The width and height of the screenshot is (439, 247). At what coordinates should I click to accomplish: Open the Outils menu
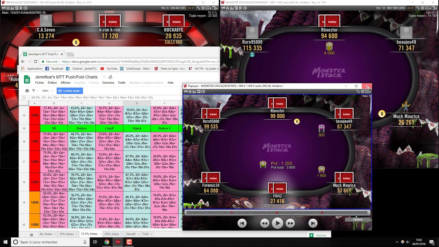(122, 83)
